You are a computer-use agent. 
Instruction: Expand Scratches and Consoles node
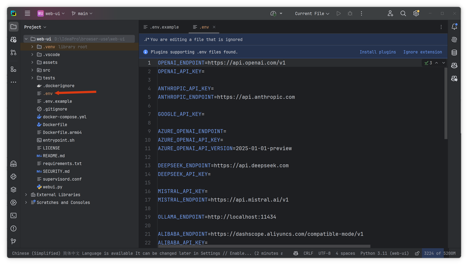click(x=27, y=202)
